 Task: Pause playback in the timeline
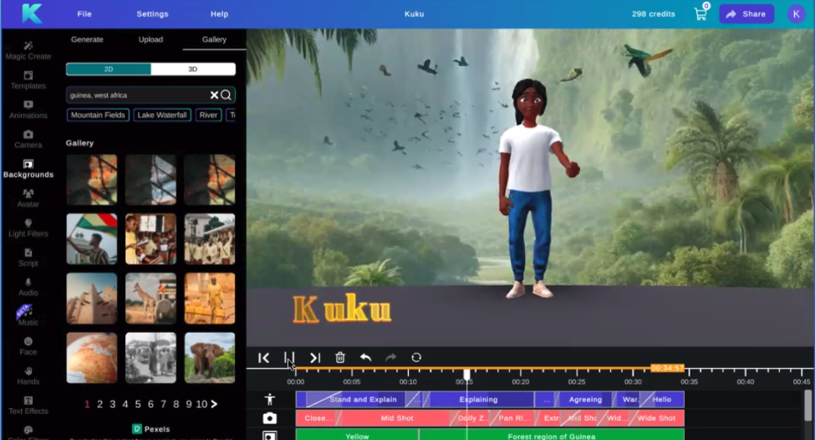click(x=289, y=358)
